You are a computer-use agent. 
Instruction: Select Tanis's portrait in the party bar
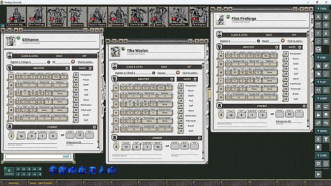(158, 16)
